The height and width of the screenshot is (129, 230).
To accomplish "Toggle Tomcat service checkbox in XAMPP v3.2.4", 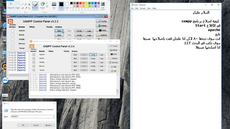I will [x=34, y=70].
